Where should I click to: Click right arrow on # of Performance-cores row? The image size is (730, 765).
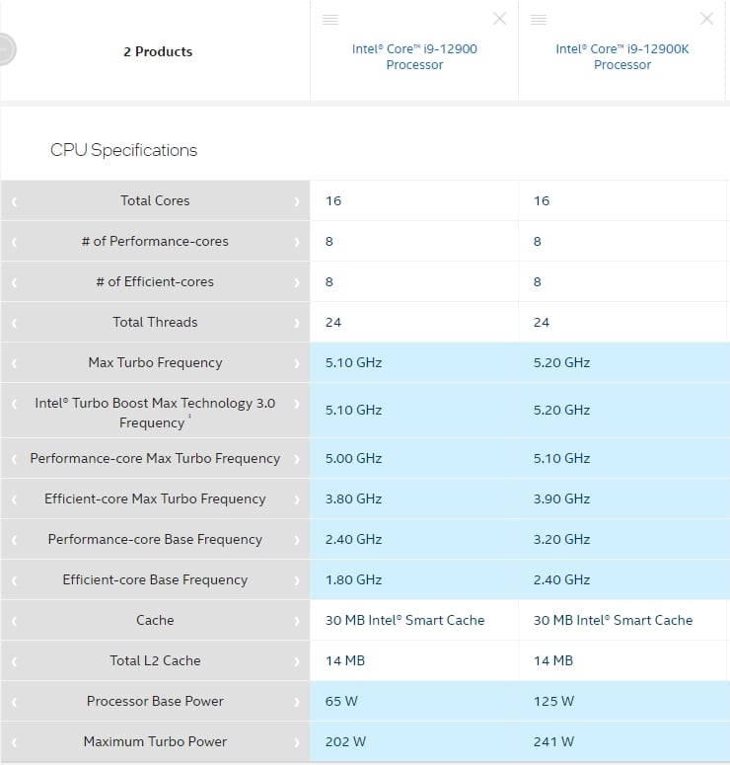[x=297, y=242]
